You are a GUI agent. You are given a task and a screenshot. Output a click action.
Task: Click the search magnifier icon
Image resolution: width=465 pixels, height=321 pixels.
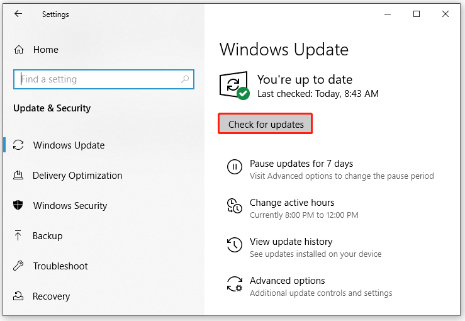(x=185, y=79)
